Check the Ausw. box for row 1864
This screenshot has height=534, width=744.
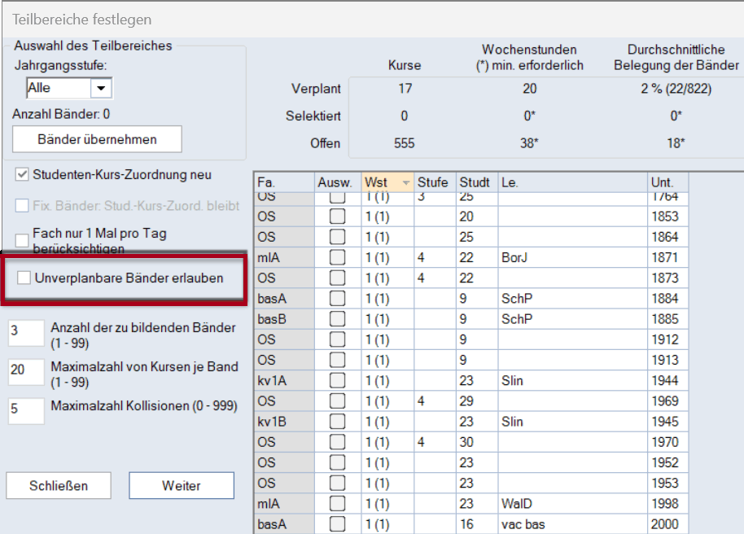pos(337,237)
